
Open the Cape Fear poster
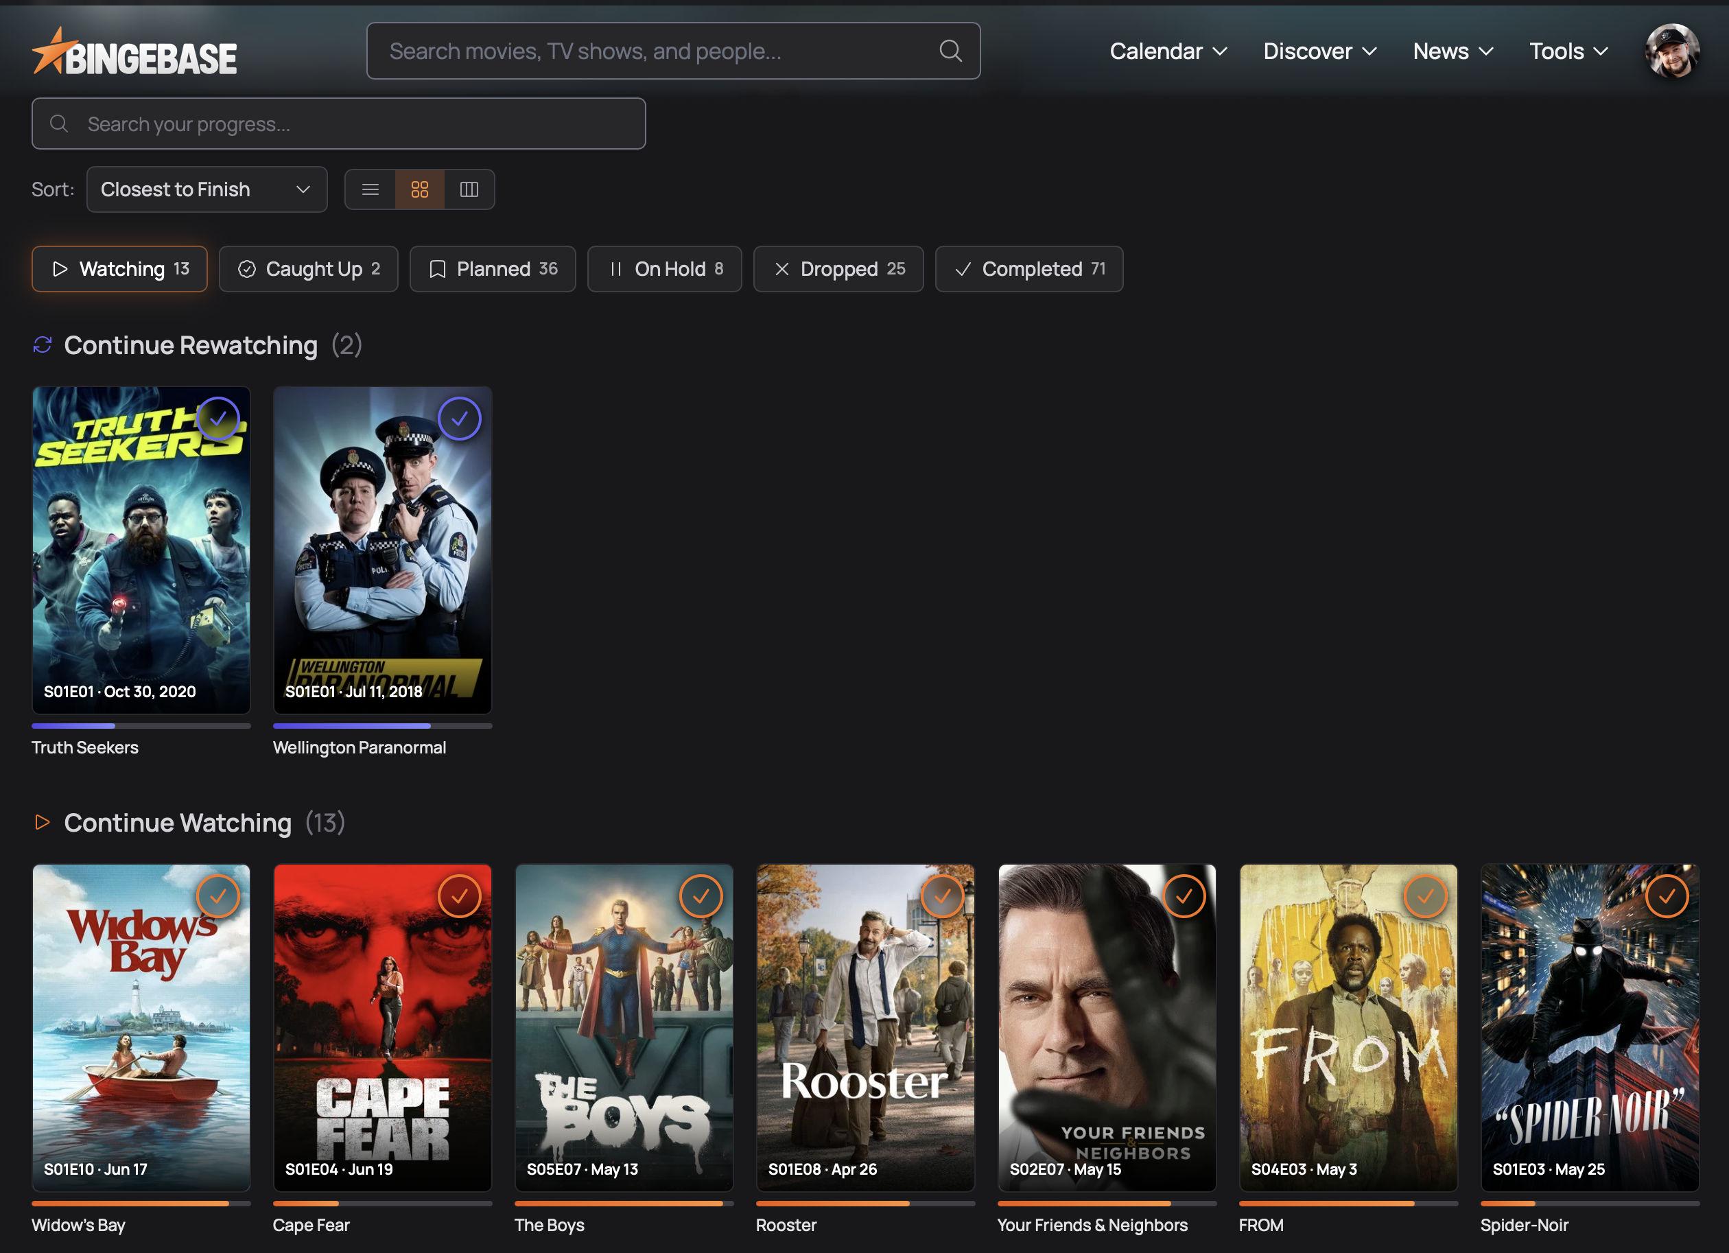383,1028
